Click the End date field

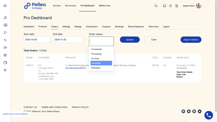[x=68, y=40]
